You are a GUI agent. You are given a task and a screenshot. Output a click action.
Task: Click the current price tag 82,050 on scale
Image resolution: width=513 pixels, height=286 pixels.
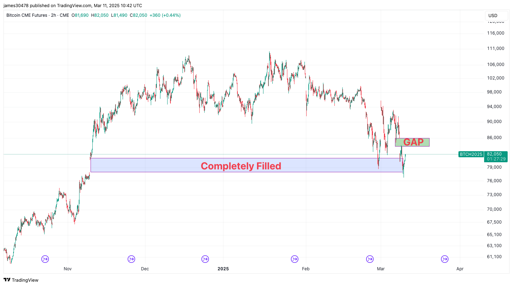[496, 154]
